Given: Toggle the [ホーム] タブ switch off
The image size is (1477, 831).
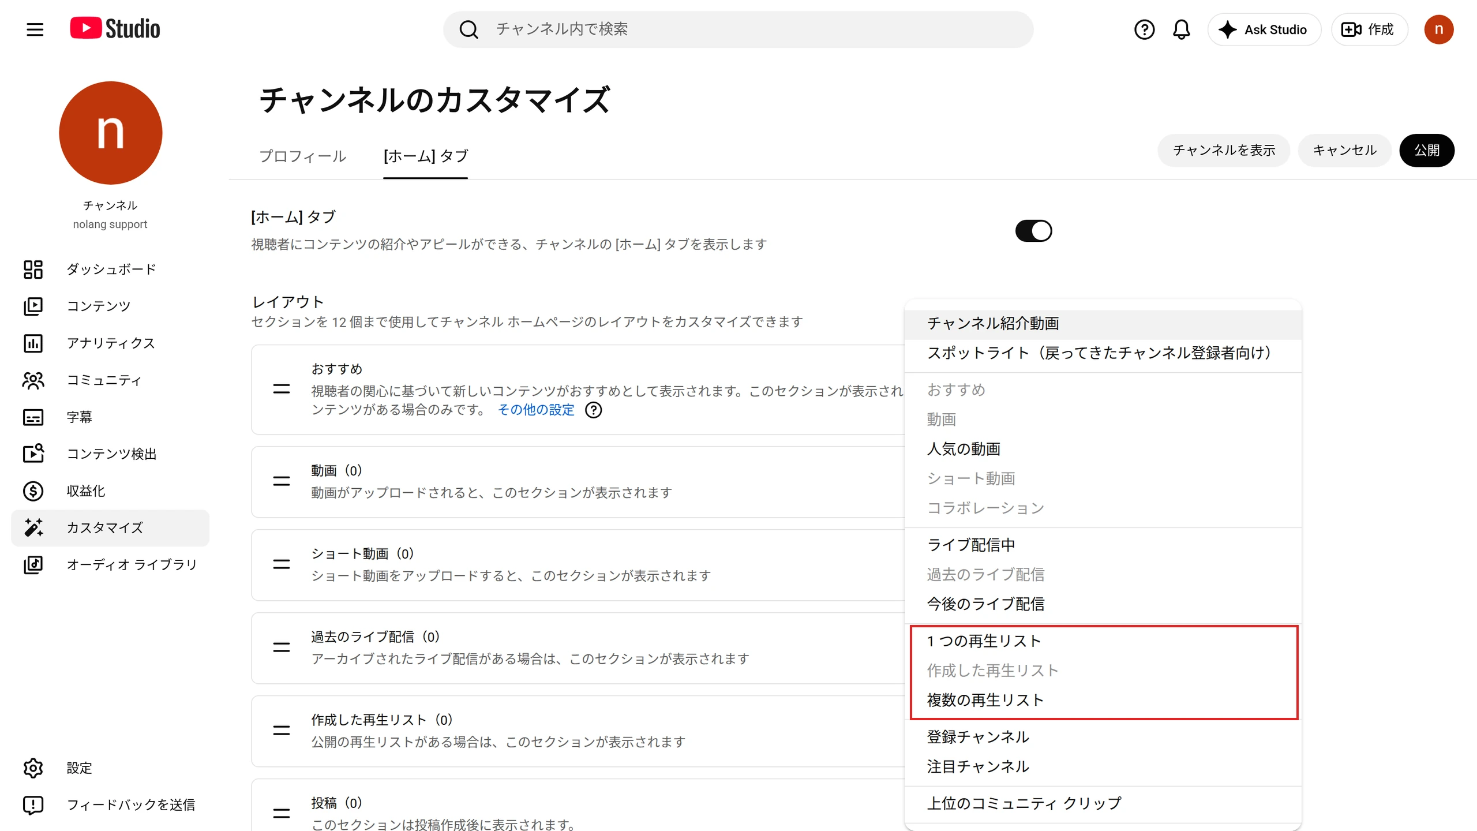Looking at the screenshot, I should 1033,231.
